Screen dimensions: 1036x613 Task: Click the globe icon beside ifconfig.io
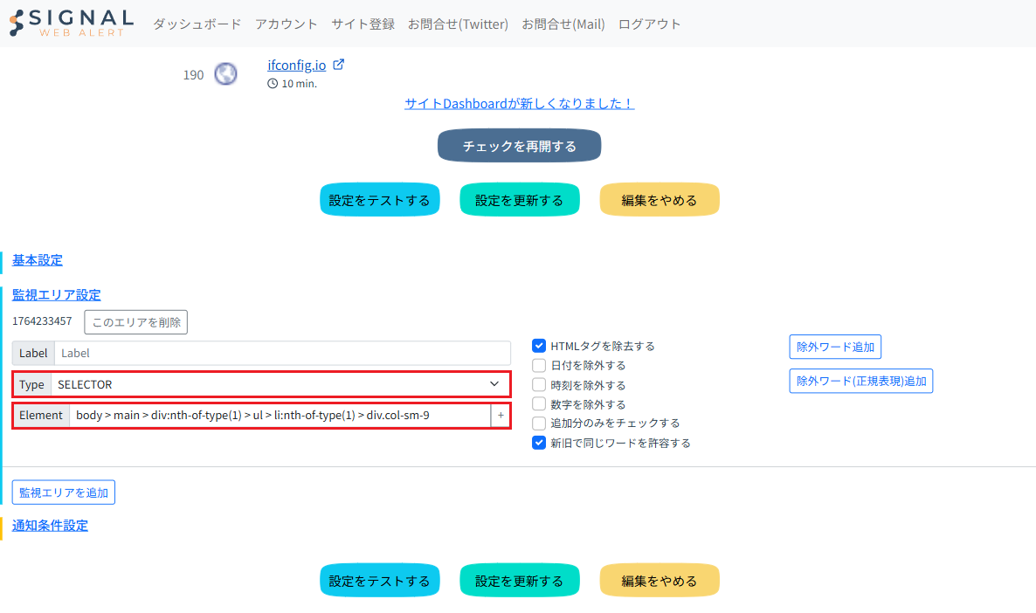point(225,74)
